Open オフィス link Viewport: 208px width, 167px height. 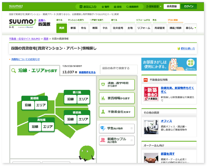[x=166, y=121]
